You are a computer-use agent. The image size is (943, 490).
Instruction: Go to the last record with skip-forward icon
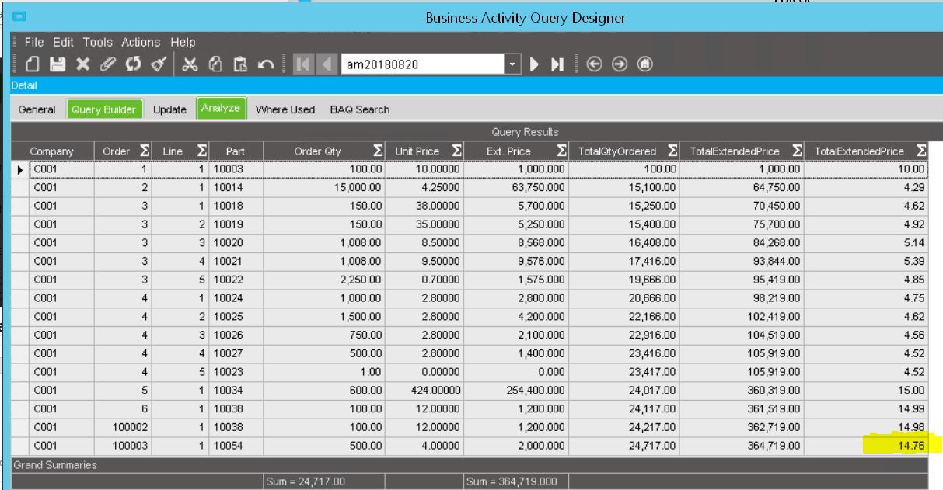tap(557, 64)
